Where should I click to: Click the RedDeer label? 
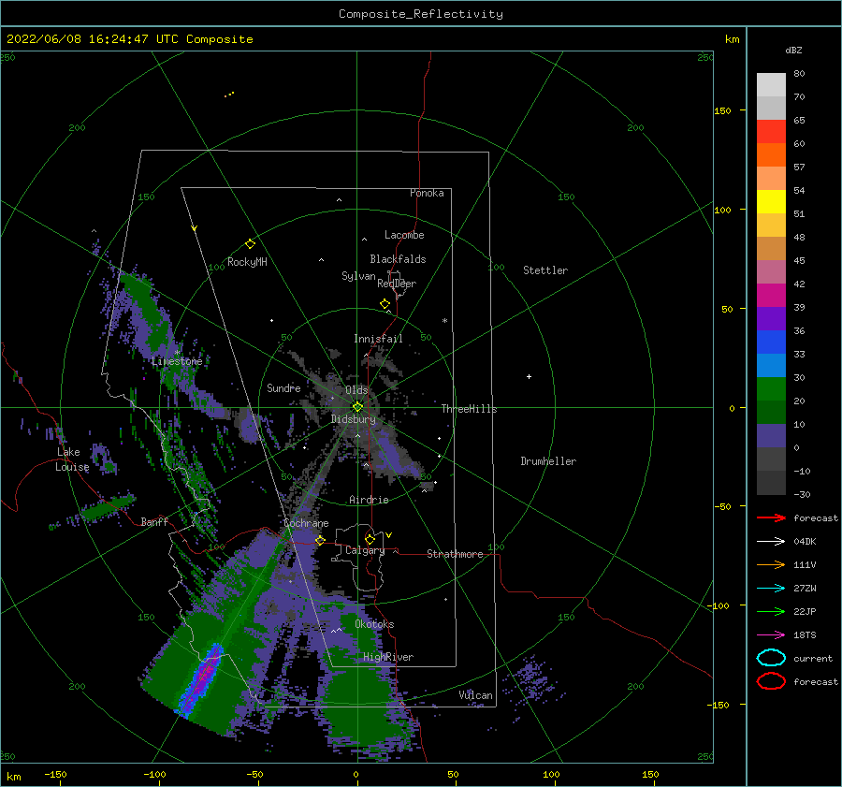(397, 284)
